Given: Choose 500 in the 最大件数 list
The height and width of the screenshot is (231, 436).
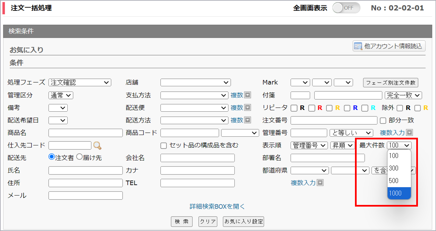Looking at the screenshot, I should pos(399,181).
